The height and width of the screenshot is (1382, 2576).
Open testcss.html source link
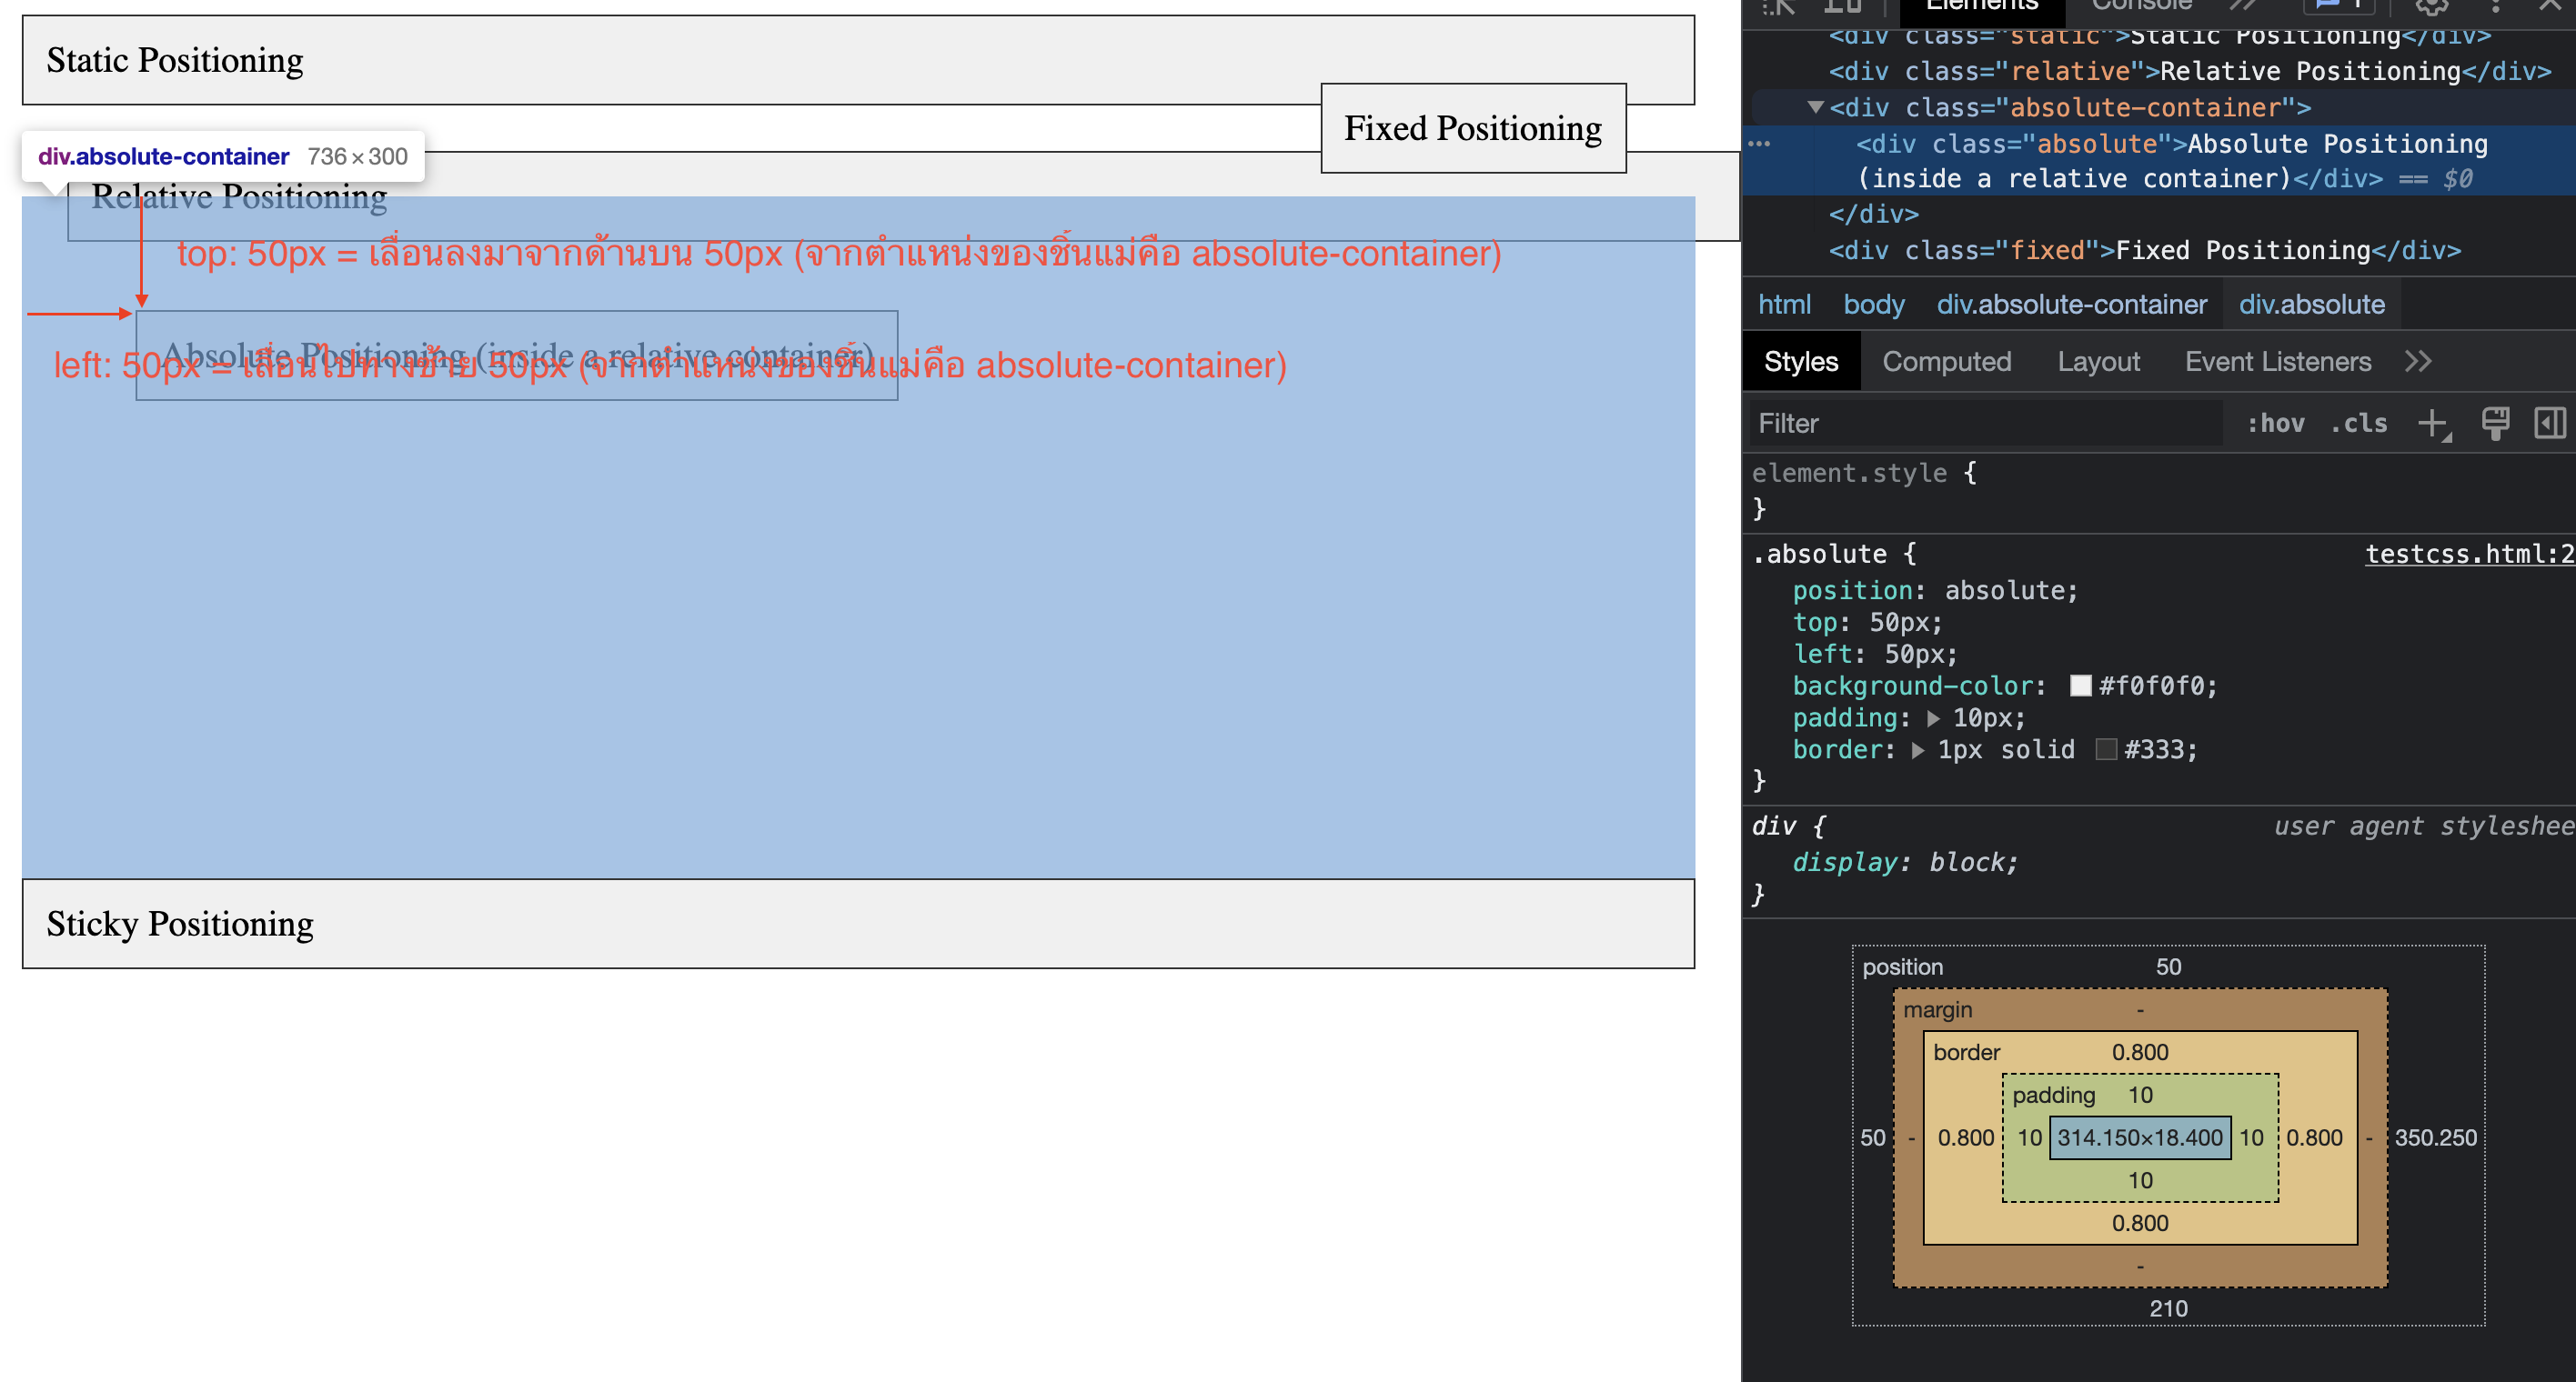click(2469, 555)
